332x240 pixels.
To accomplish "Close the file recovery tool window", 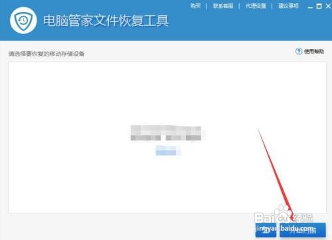I will coord(328,6).
